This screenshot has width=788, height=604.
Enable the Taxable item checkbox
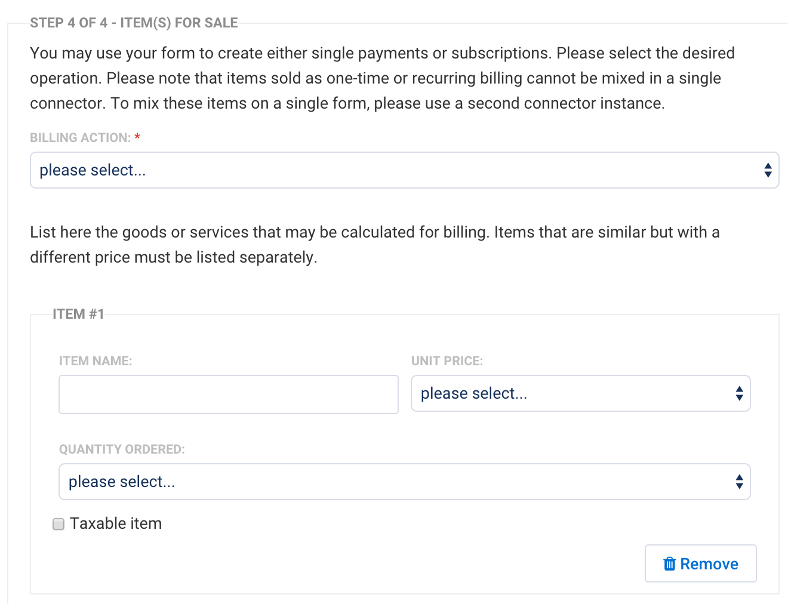(59, 524)
